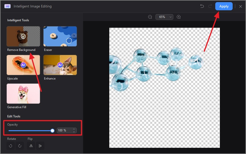Rotate image clockwise
The image size is (246, 154).
[x=20, y=146]
